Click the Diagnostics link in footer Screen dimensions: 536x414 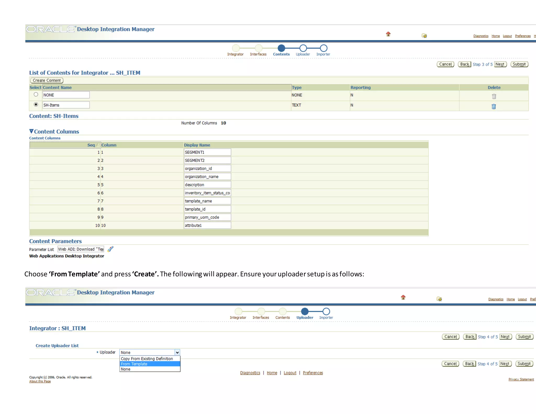click(x=250, y=373)
